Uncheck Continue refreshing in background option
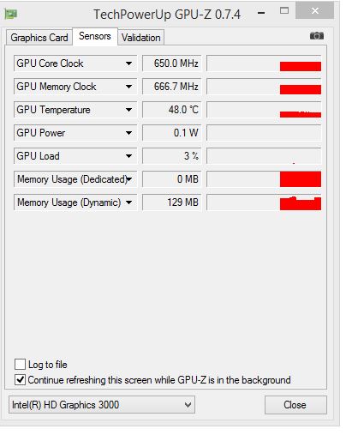Viewport: 346px width, 441px height. [21, 380]
